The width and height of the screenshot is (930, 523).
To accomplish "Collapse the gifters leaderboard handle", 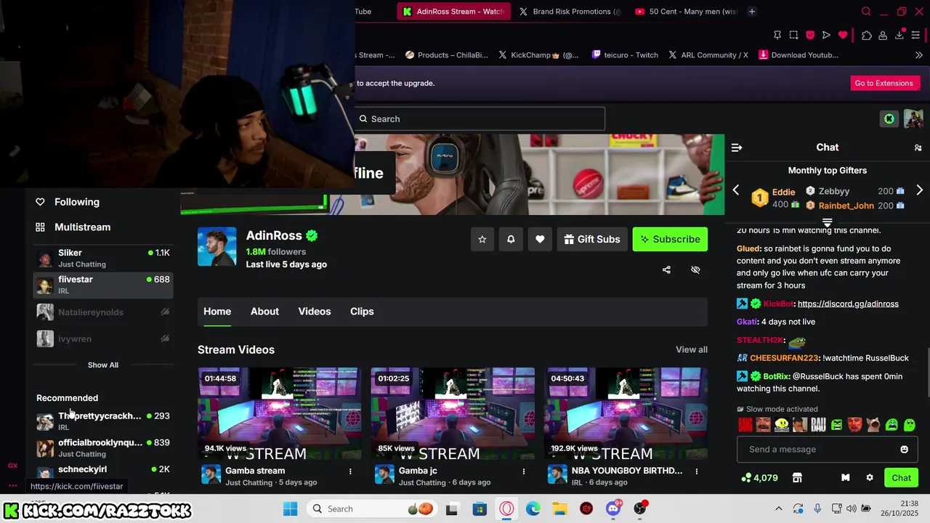I will 827,222.
